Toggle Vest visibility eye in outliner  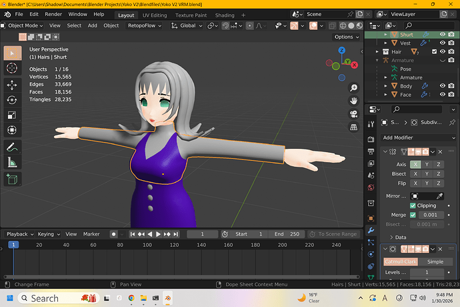pos(443,43)
